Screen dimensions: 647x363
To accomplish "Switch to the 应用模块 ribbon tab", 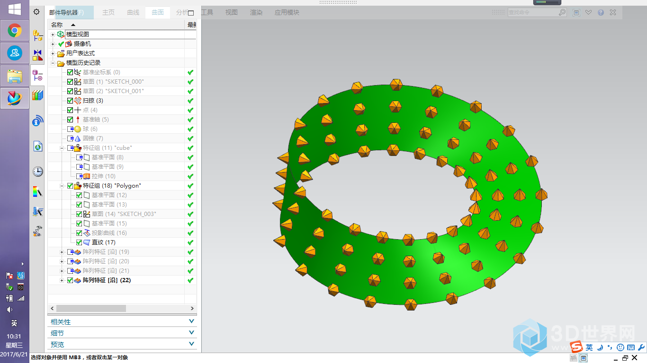I will 287,12.
